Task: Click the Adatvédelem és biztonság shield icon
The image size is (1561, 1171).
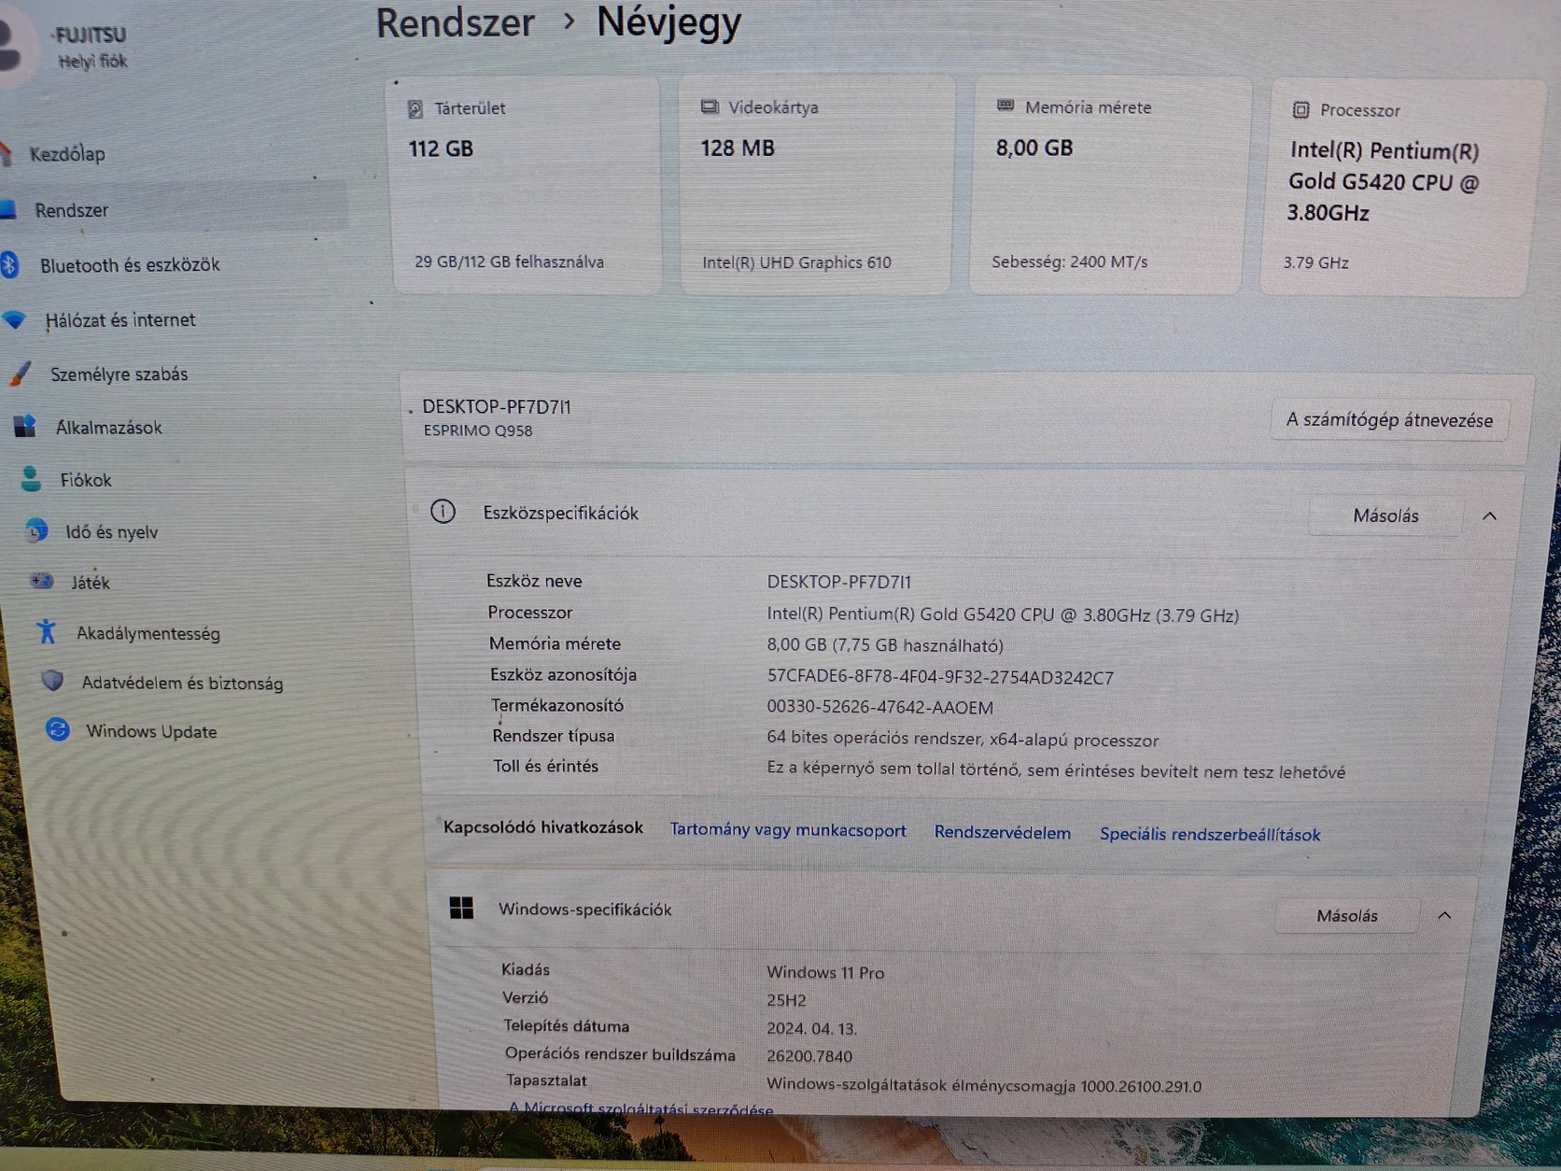Action: click(x=52, y=682)
